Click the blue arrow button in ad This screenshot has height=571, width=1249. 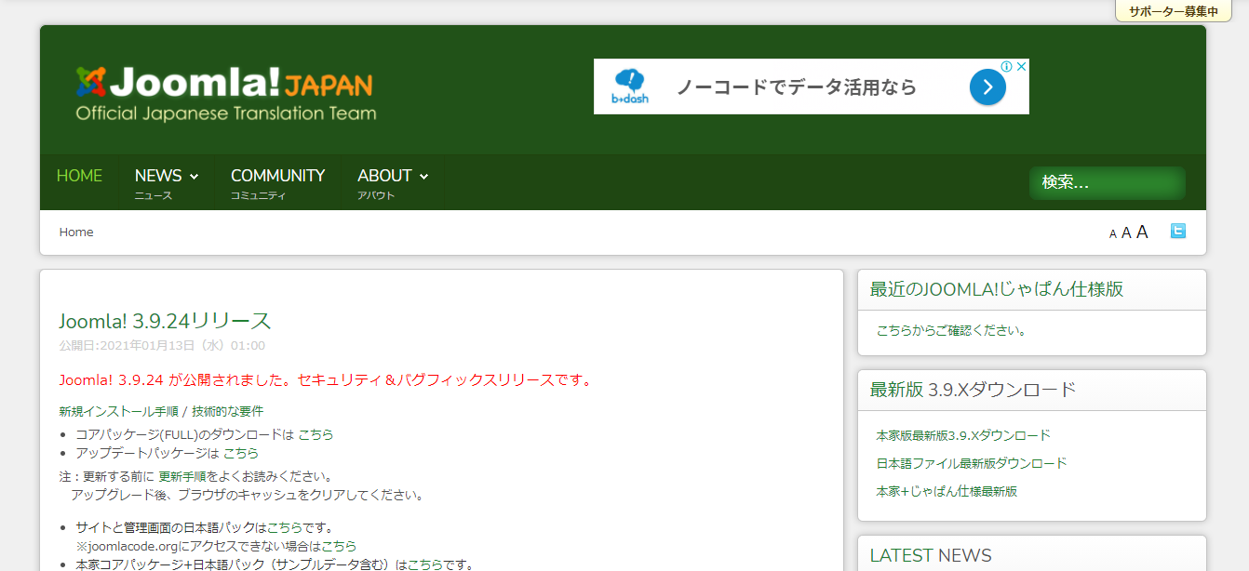[x=987, y=87]
